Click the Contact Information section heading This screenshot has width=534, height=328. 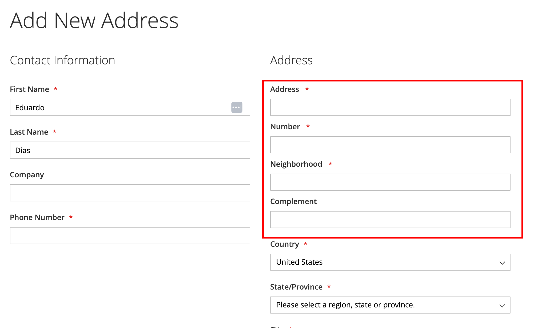(62, 60)
